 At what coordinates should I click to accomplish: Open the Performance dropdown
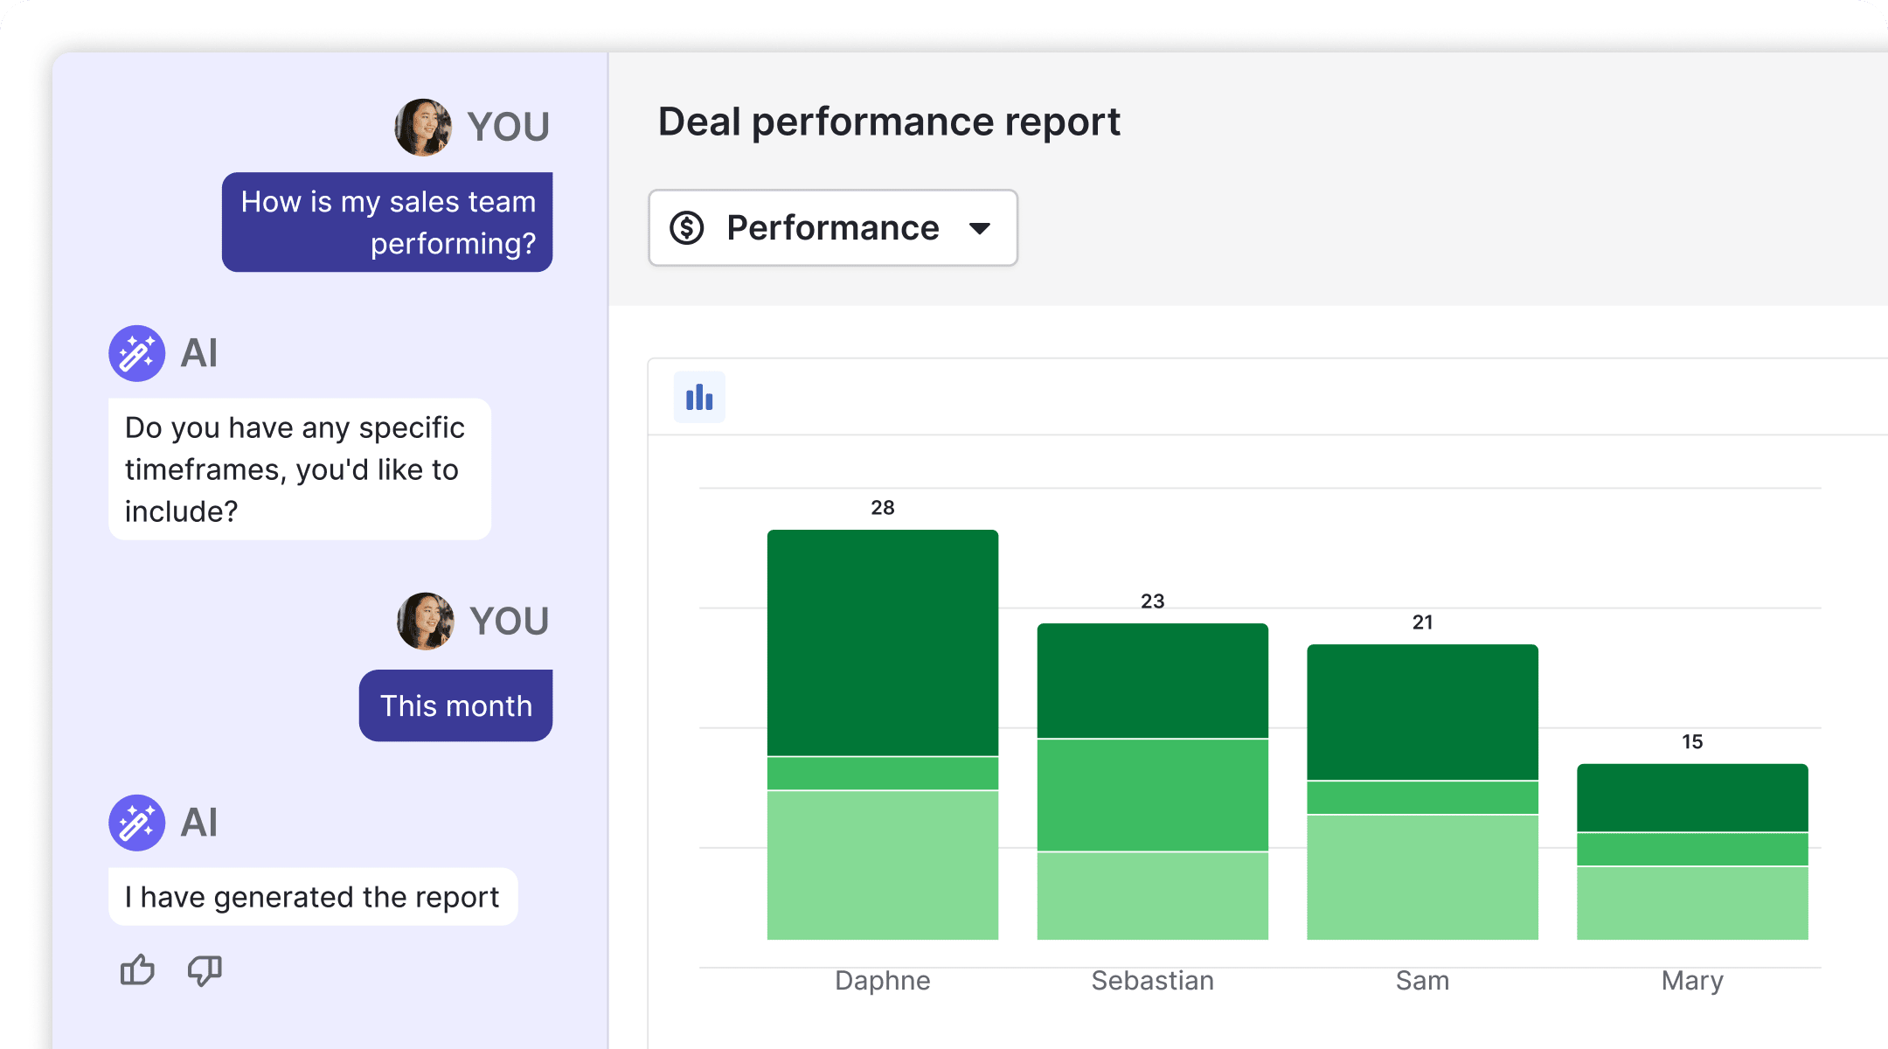pos(832,228)
